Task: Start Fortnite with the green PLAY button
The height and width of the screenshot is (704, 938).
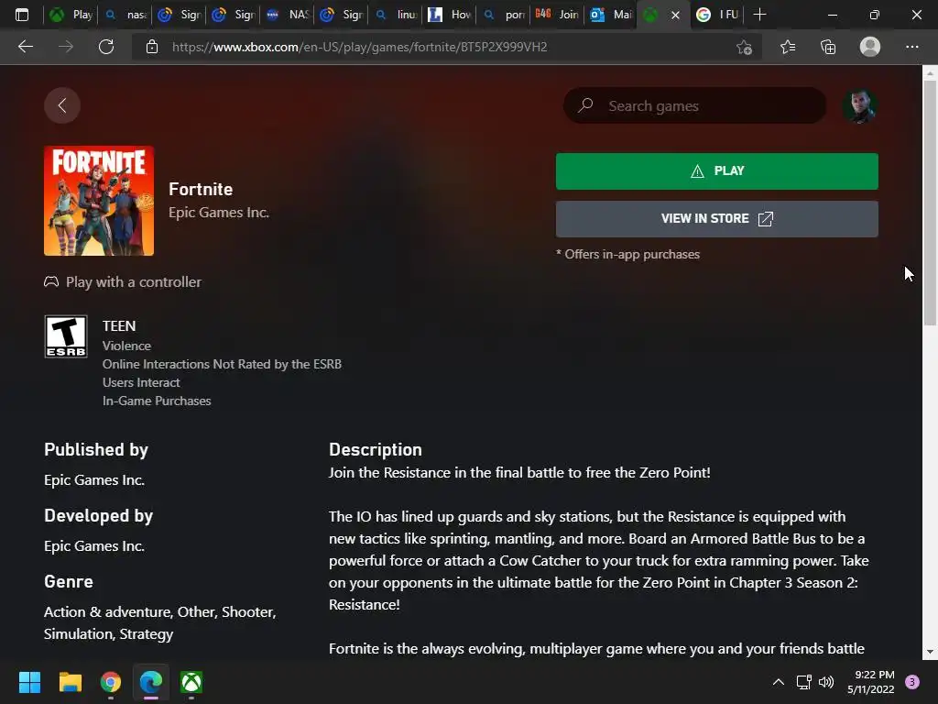Action: click(716, 171)
